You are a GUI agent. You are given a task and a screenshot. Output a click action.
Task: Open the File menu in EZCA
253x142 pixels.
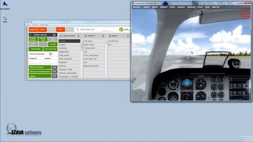coord(28,25)
